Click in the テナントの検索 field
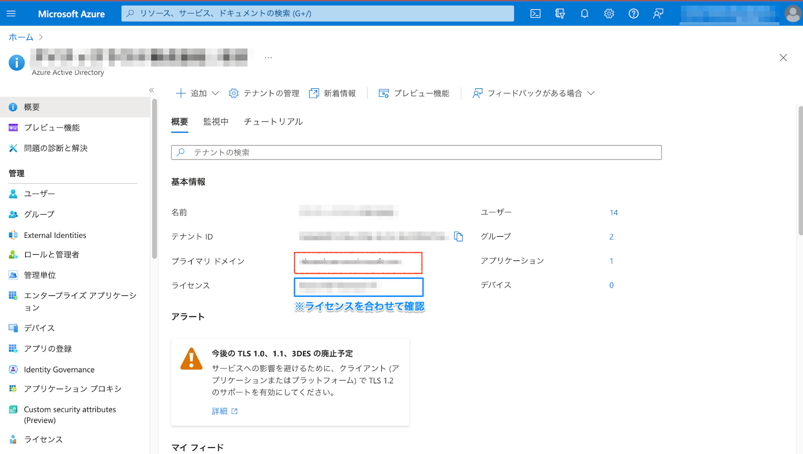 [416, 153]
